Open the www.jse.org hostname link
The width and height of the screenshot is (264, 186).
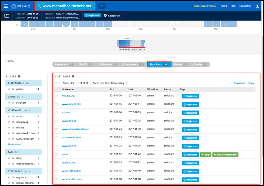click(69, 146)
